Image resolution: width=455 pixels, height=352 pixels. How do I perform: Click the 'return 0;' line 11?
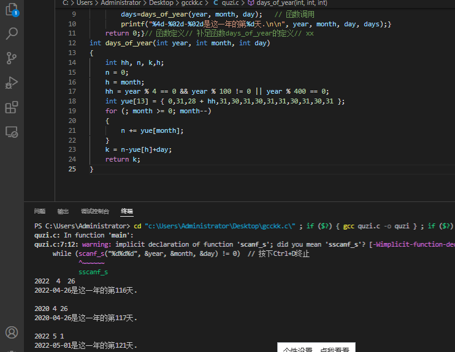(124, 33)
